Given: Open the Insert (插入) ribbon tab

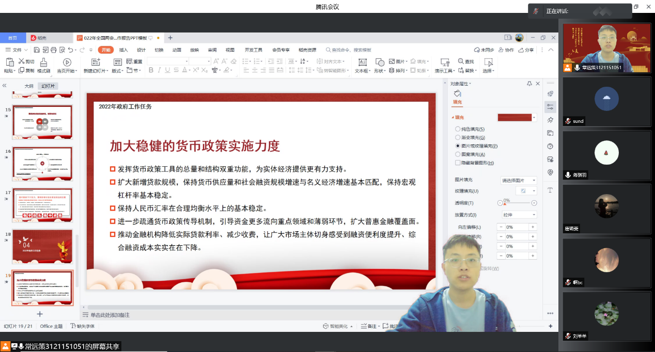Looking at the screenshot, I should click(x=123, y=50).
